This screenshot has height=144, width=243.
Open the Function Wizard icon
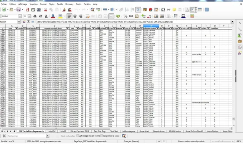pyautogui.click(x=24, y=22)
